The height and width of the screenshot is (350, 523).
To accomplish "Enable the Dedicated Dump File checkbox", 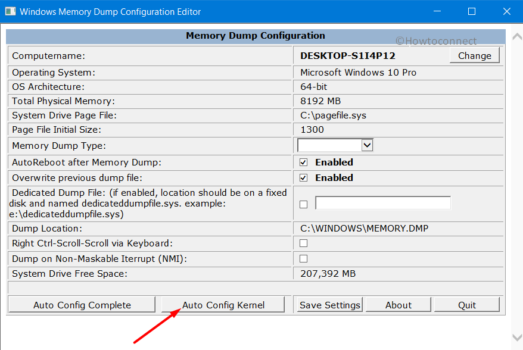I will [x=303, y=204].
